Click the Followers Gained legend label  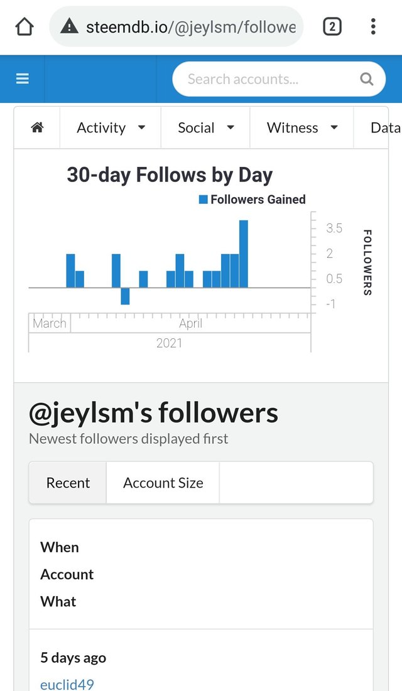[258, 199]
